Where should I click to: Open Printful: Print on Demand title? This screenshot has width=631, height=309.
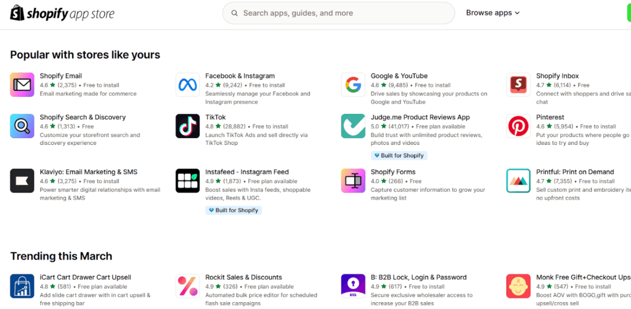575,172
